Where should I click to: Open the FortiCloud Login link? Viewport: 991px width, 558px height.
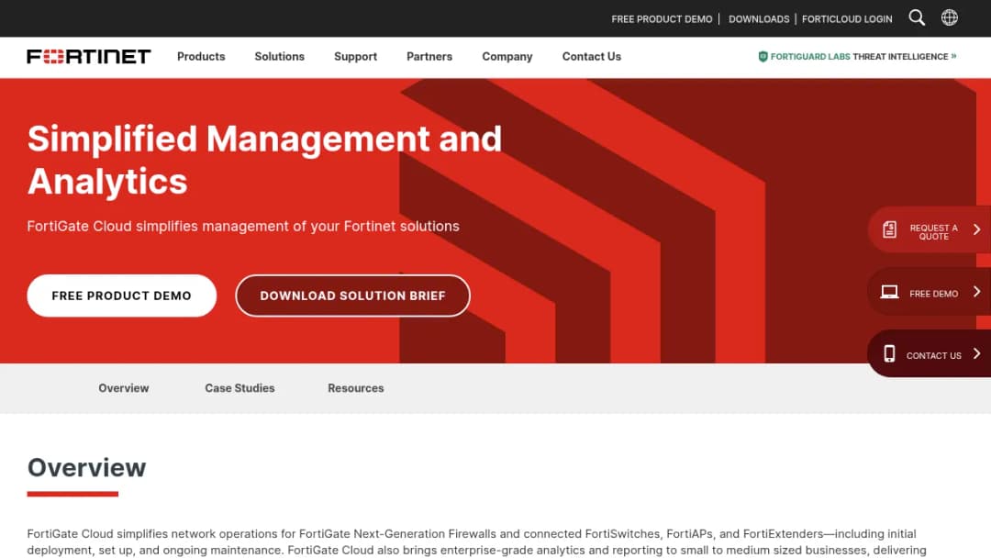click(847, 19)
